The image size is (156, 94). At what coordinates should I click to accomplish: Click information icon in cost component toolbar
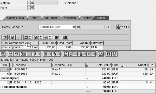coord(65,37)
